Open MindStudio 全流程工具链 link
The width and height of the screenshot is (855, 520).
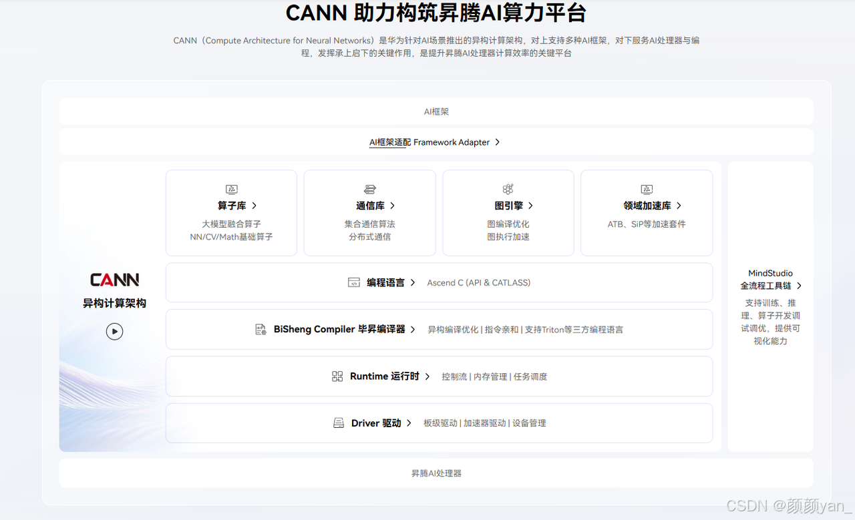[x=770, y=279]
